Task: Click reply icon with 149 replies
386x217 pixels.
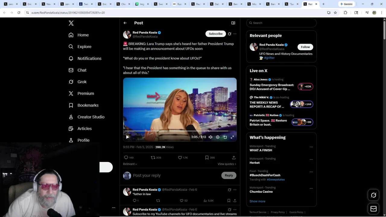Action: tap(129, 158)
